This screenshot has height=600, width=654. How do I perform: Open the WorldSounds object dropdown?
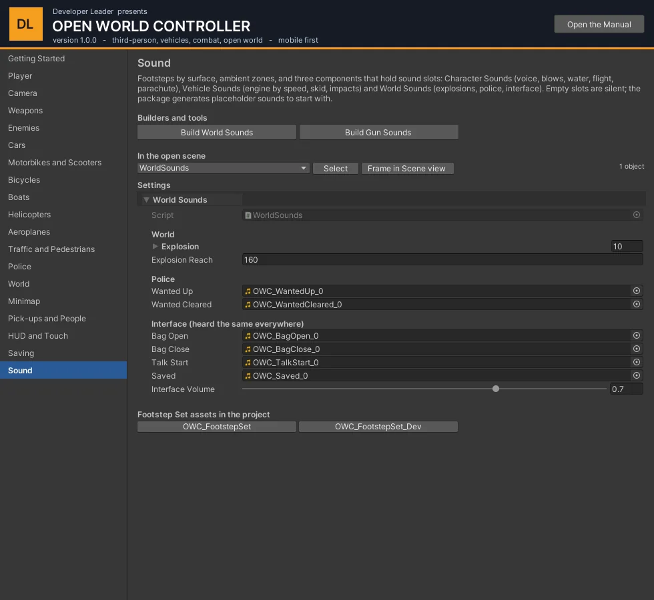[x=223, y=168]
